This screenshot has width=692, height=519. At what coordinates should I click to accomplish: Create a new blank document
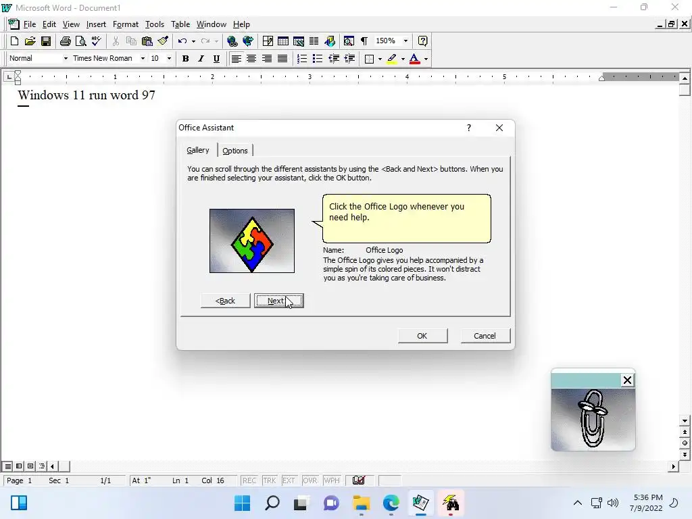tap(14, 41)
